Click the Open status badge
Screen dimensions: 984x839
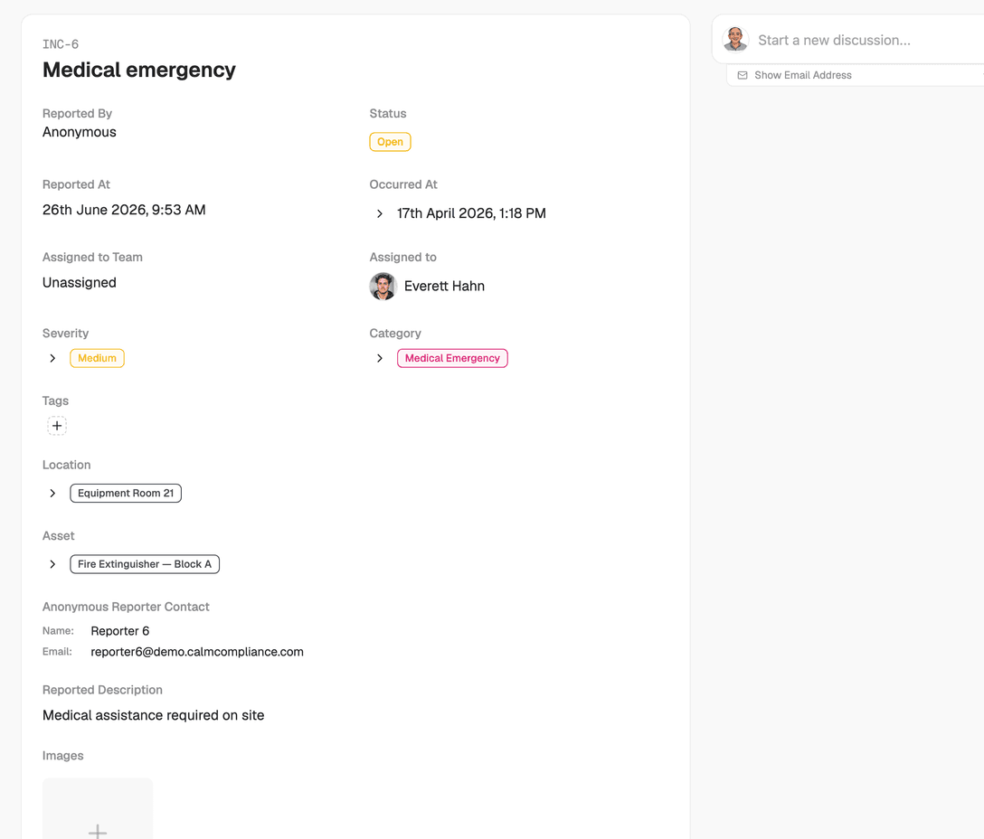point(390,142)
